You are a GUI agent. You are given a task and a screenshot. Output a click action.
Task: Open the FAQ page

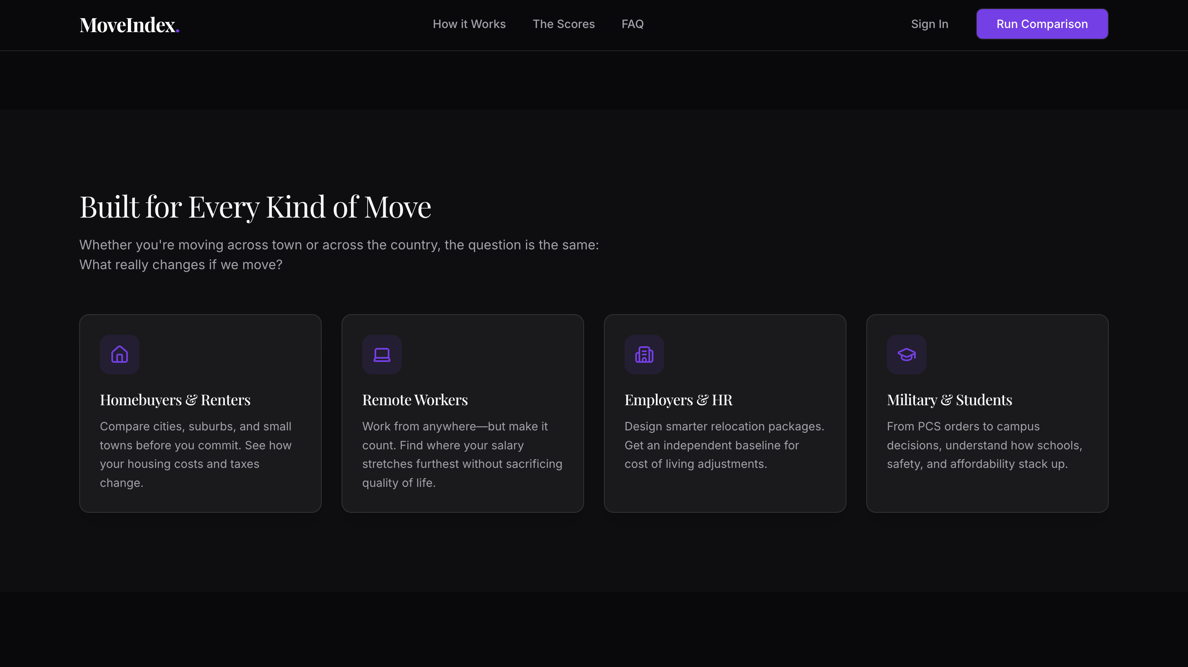click(632, 24)
